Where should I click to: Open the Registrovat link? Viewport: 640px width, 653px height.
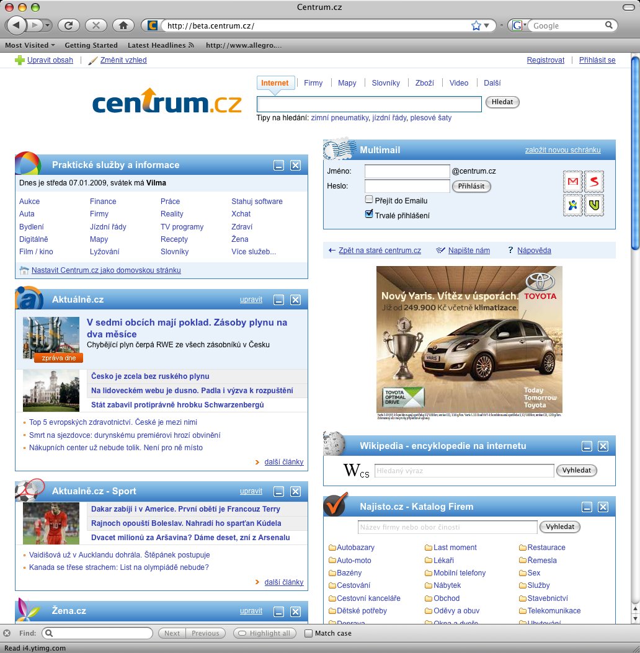pyautogui.click(x=546, y=60)
